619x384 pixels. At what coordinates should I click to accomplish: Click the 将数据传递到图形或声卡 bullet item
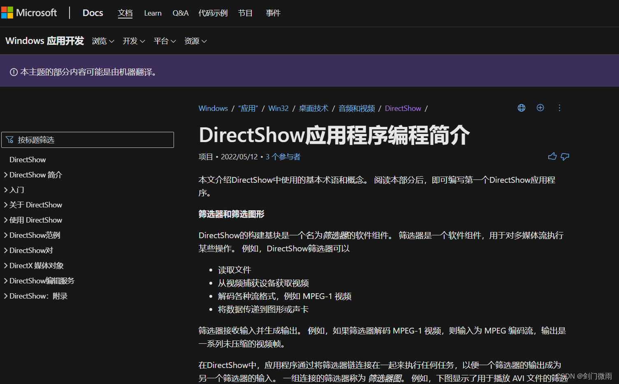click(x=263, y=309)
